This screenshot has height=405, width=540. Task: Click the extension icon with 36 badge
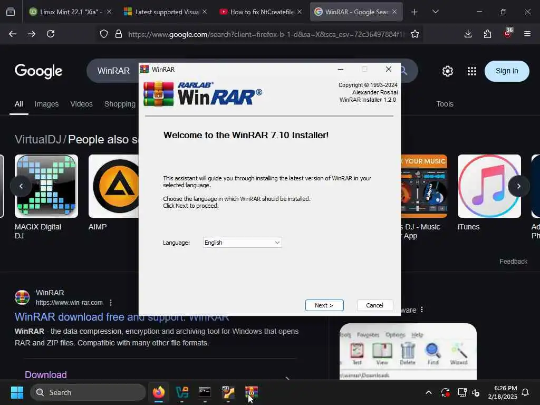click(508, 33)
